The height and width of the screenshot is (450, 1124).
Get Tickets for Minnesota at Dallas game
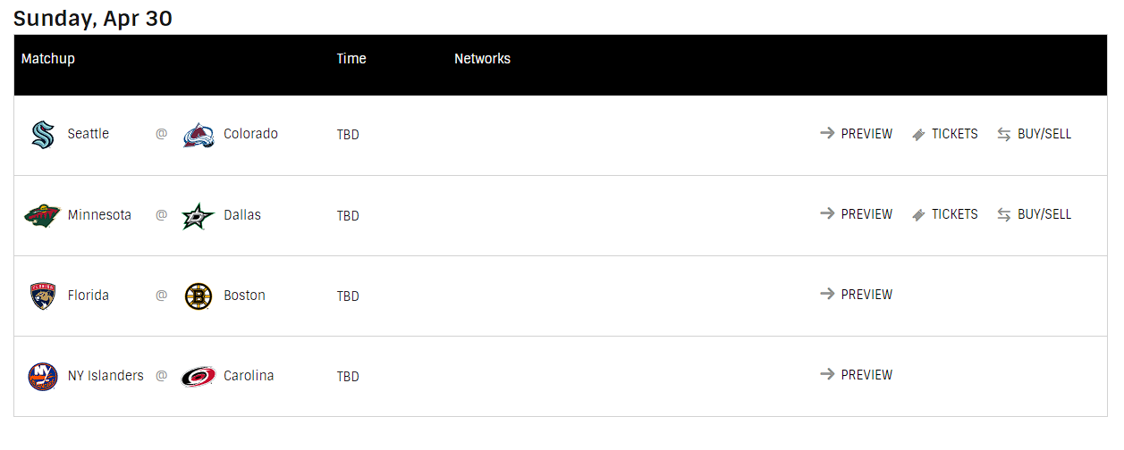pos(945,214)
